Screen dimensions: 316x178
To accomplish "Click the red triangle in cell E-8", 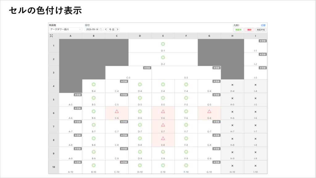I will pyautogui.click(x=163, y=138).
